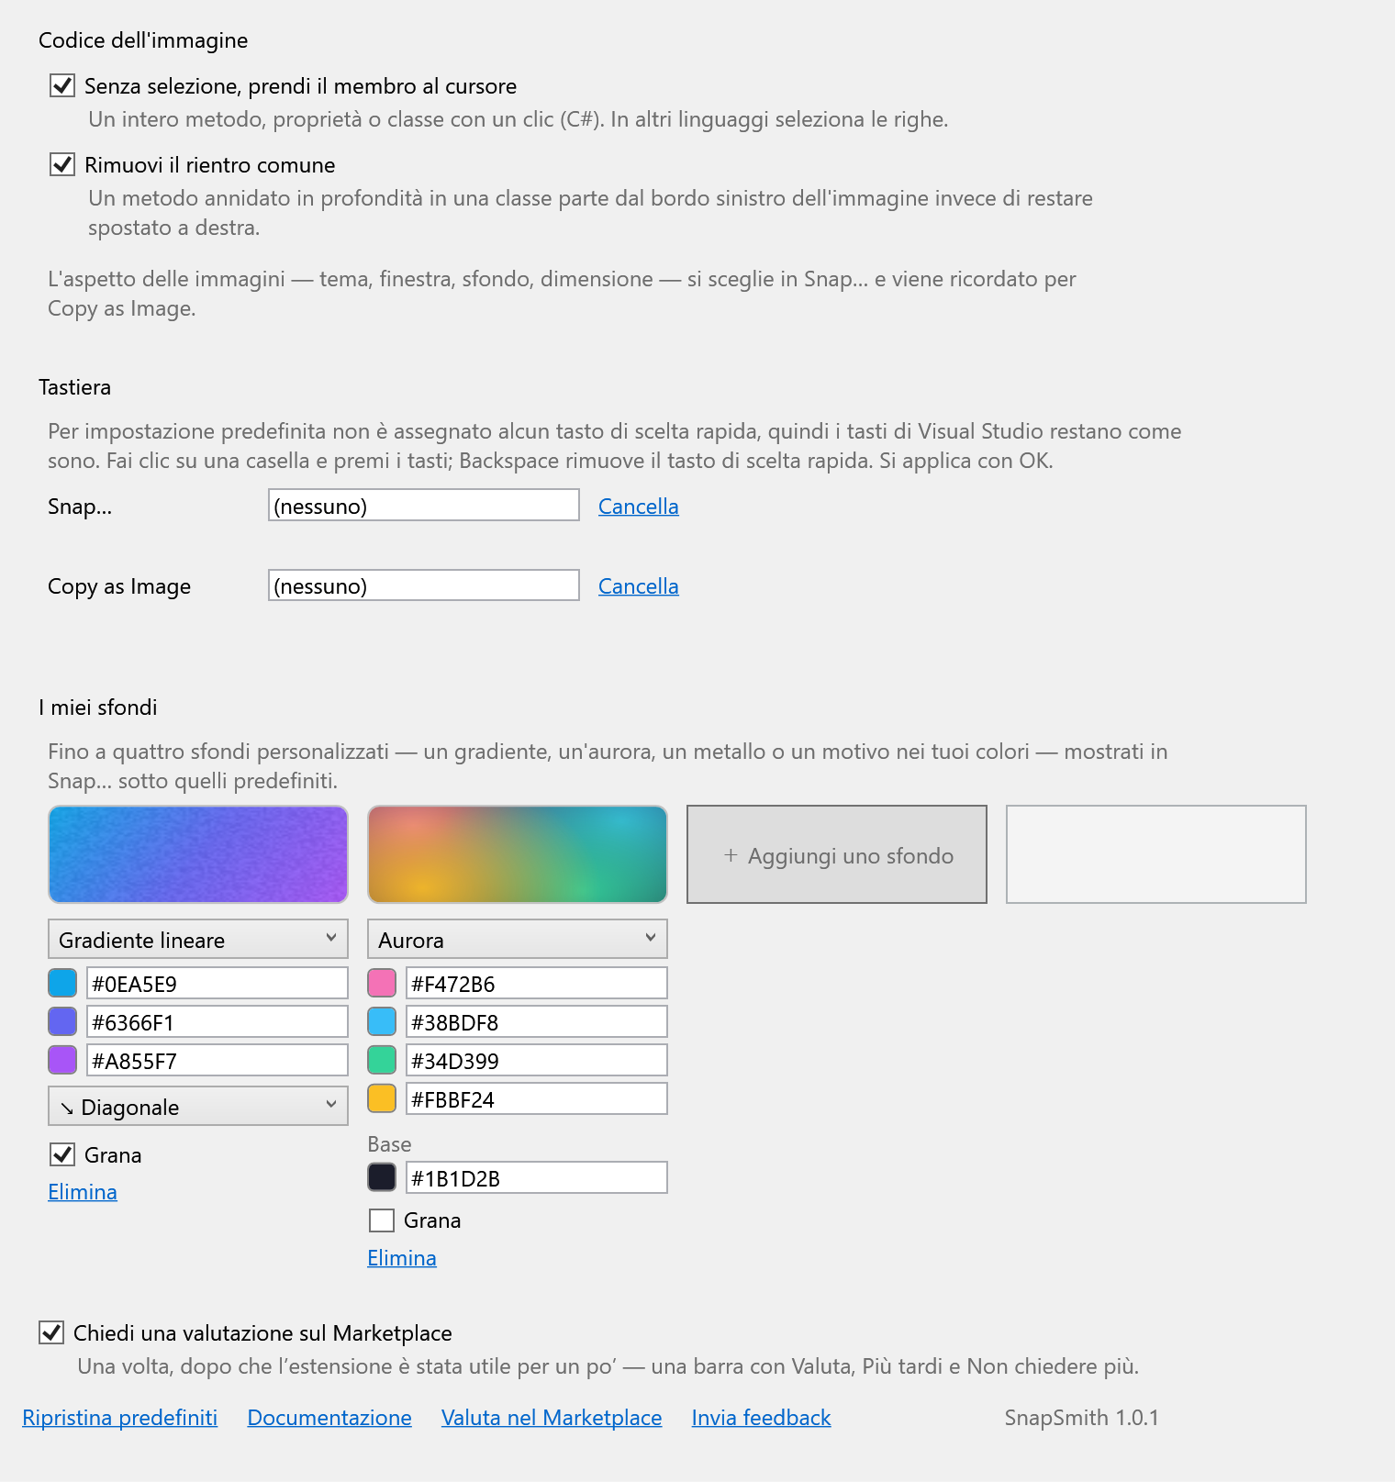Edit the #34D399 hex color field

tap(537, 1061)
